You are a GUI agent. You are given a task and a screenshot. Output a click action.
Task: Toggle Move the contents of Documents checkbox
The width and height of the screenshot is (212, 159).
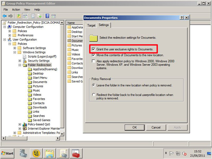pos(93,55)
